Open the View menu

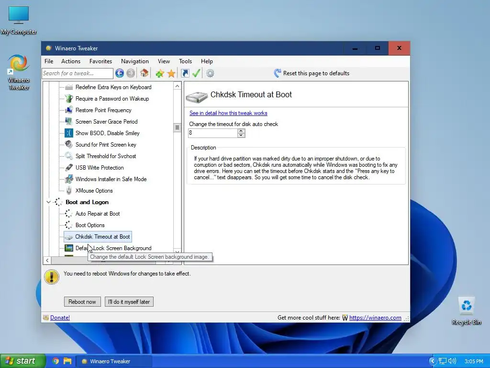coord(164,61)
